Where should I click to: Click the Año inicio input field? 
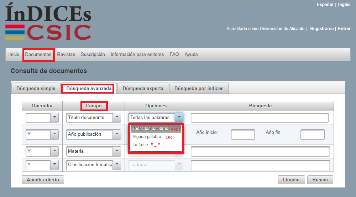coord(243,134)
